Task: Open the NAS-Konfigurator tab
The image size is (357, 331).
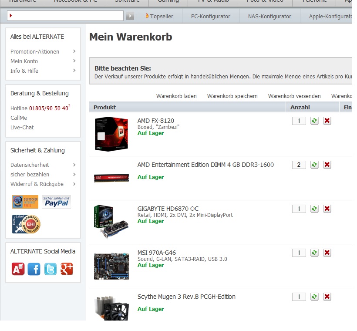Action: pyautogui.click(x=269, y=16)
